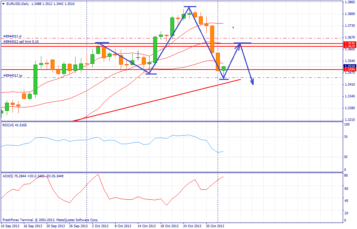Click the RSI level 30 label
This screenshot has width=357, height=229.
(x=346, y=157)
